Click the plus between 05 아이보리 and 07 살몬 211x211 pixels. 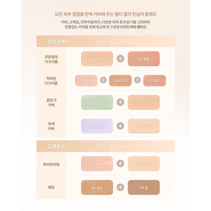[x=120, y=59]
